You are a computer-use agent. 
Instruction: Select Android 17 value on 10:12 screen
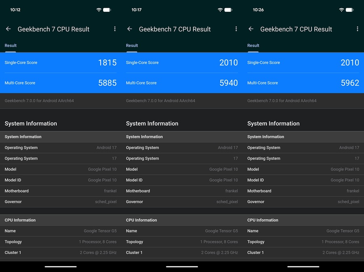pos(106,148)
